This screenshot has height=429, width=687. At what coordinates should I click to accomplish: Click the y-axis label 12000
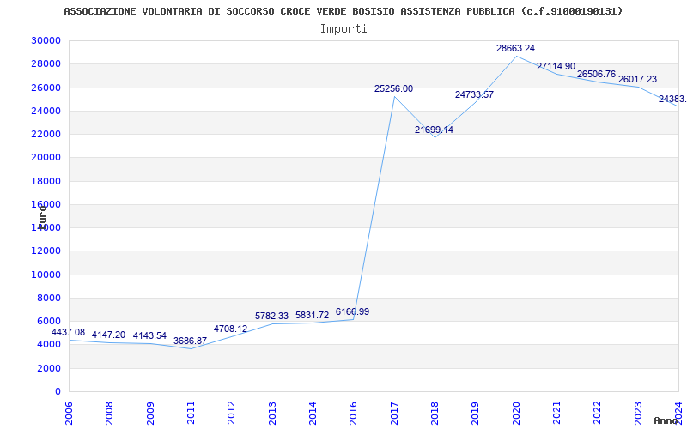(x=46, y=251)
